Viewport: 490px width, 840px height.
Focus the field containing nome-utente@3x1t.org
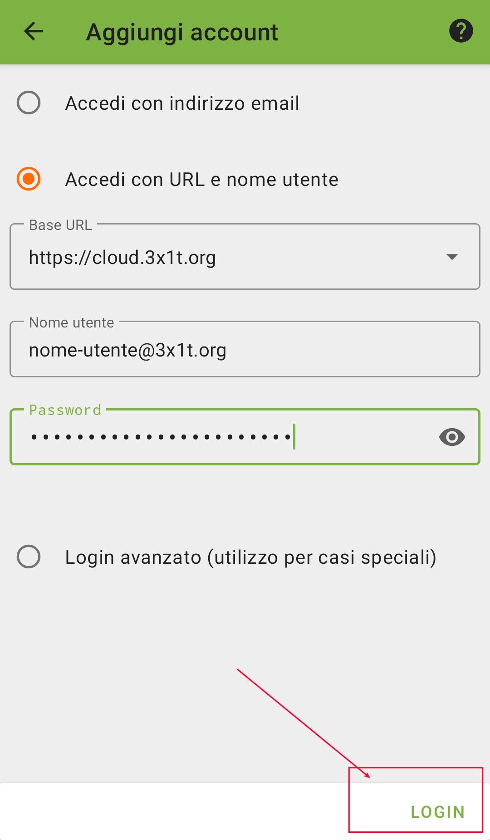[245, 349]
